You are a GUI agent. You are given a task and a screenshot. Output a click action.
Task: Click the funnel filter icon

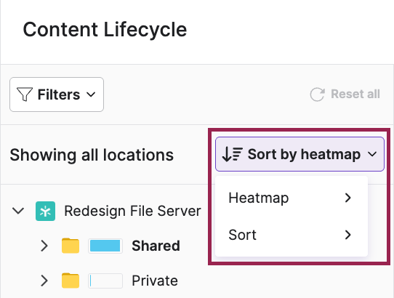25,94
